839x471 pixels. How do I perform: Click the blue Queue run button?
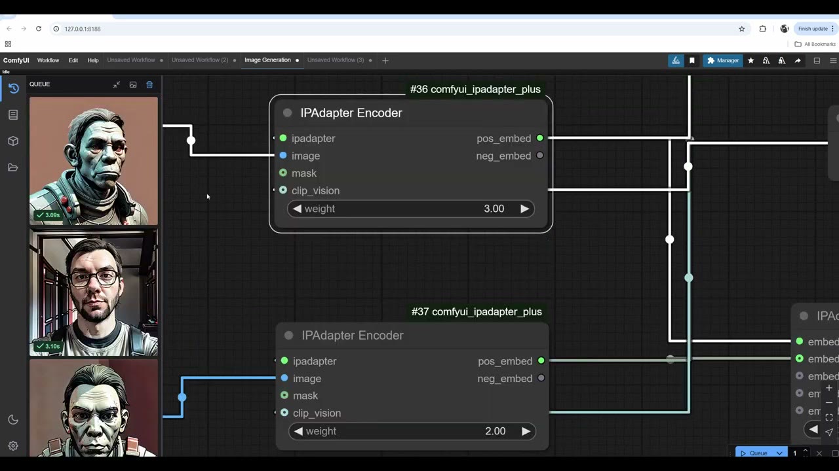click(x=754, y=453)
